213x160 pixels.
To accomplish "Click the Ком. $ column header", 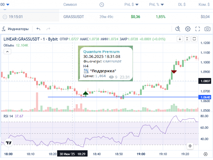I will pyautogui.click(x=204, y=5).
